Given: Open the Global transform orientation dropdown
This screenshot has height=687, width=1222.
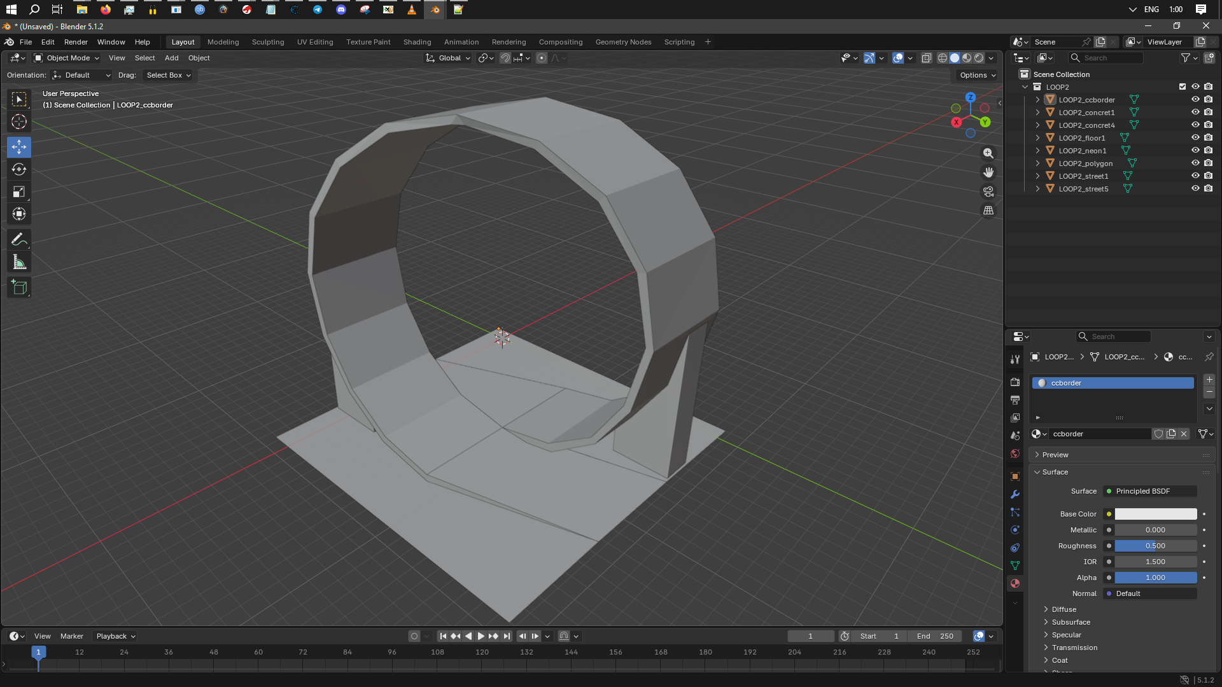Looking at the screenshot, I should (448, 58).
